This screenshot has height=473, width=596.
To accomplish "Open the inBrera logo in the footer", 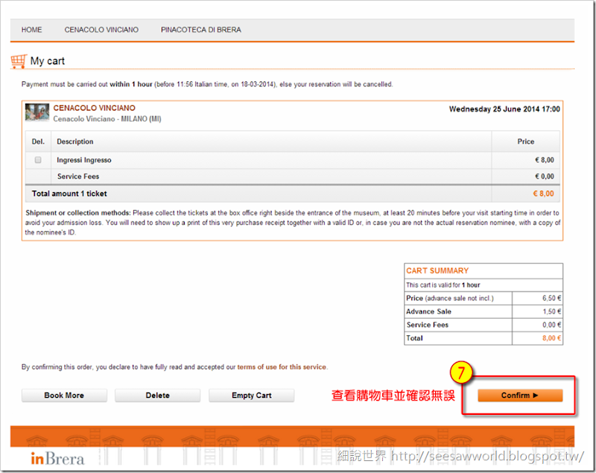I will click(x=57, y=459).
